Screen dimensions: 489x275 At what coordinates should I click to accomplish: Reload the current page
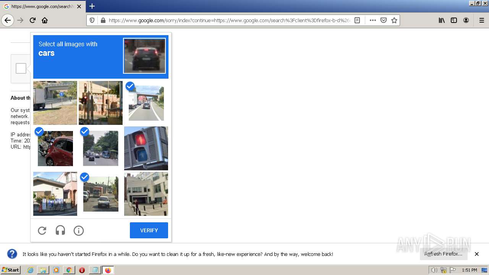click(32, 20)
